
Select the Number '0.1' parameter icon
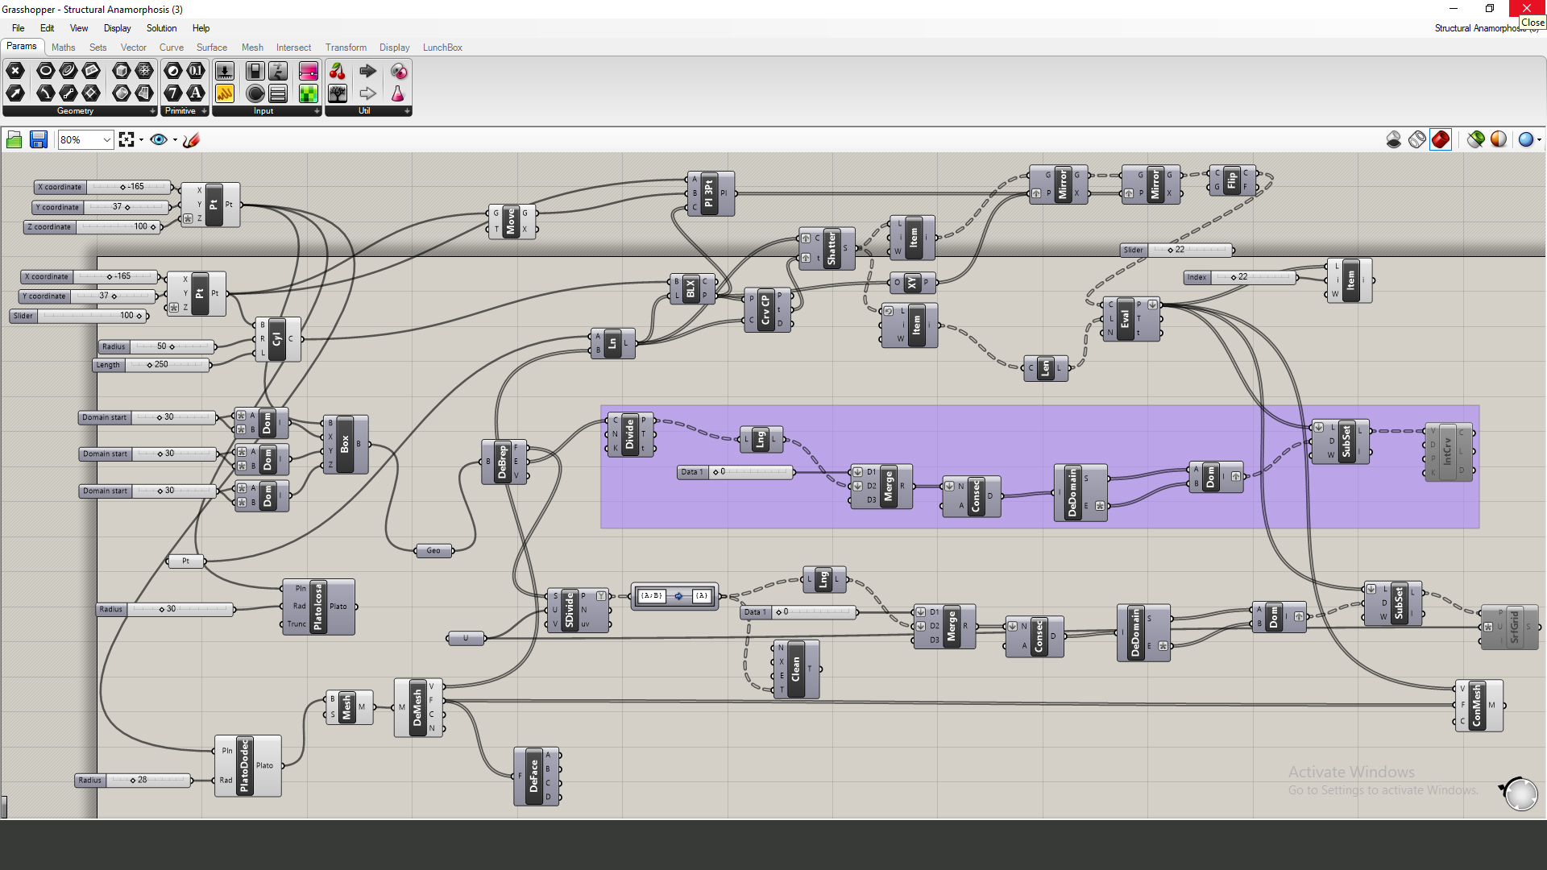196,71
